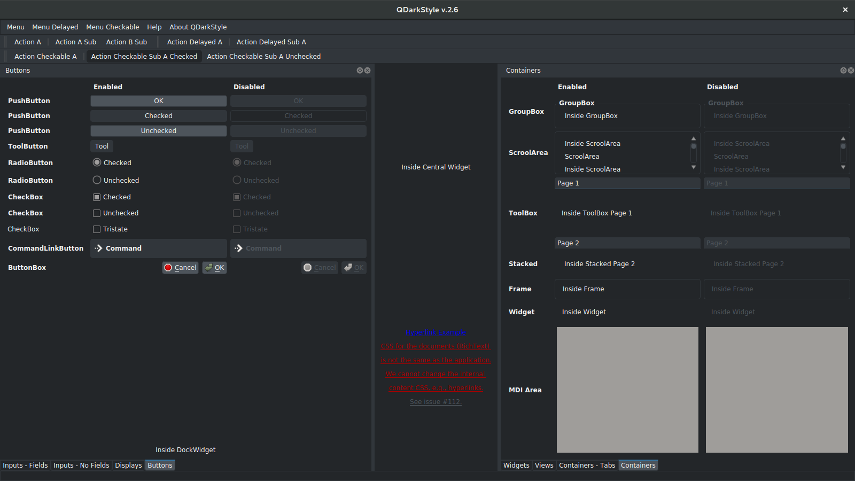Open the About QDarkStyle menu
Image resolution: width=855 pixels, height=481 pixels.
point(198,27)
